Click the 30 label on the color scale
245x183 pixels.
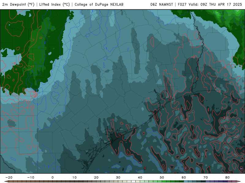pos(118,178)
